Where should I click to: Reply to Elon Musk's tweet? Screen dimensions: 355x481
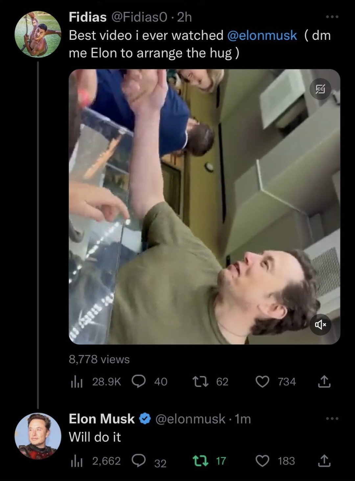point(139,461)
